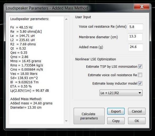Click the dialog title bar text
155x136 pixels.
coord(47,8)
